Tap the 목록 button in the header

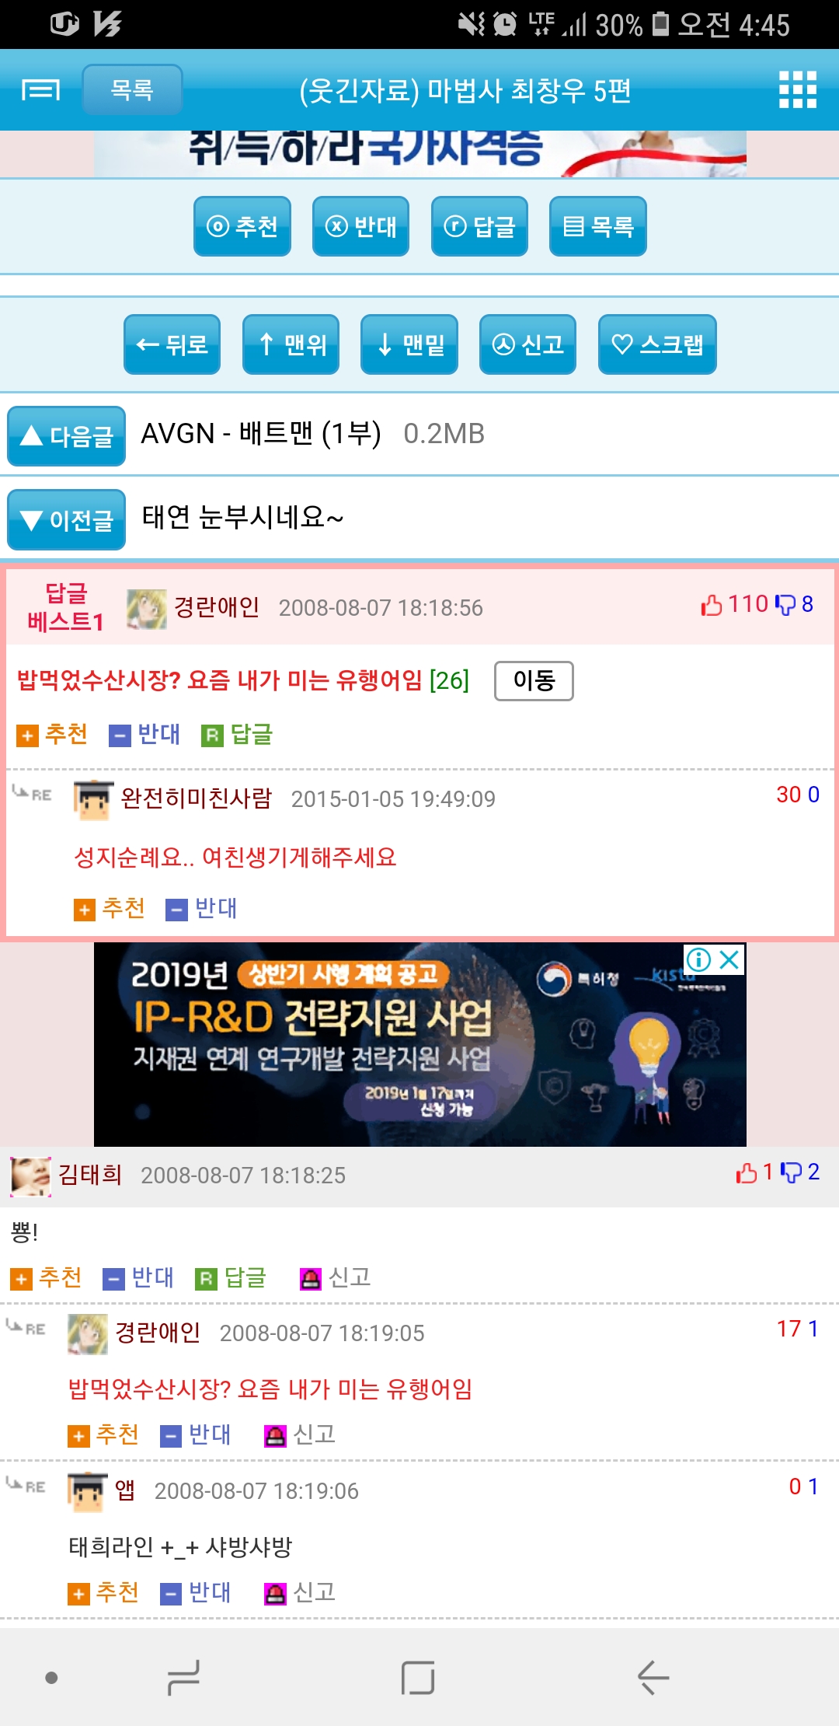coord(132,89)
